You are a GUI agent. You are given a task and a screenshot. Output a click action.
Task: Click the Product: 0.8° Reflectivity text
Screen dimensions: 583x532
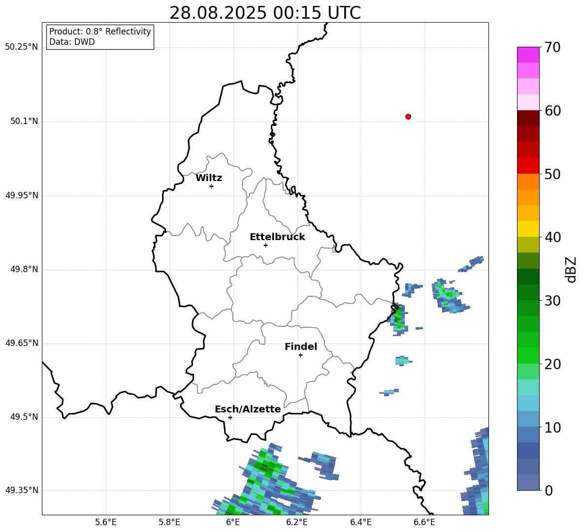(x=100, y=31)
